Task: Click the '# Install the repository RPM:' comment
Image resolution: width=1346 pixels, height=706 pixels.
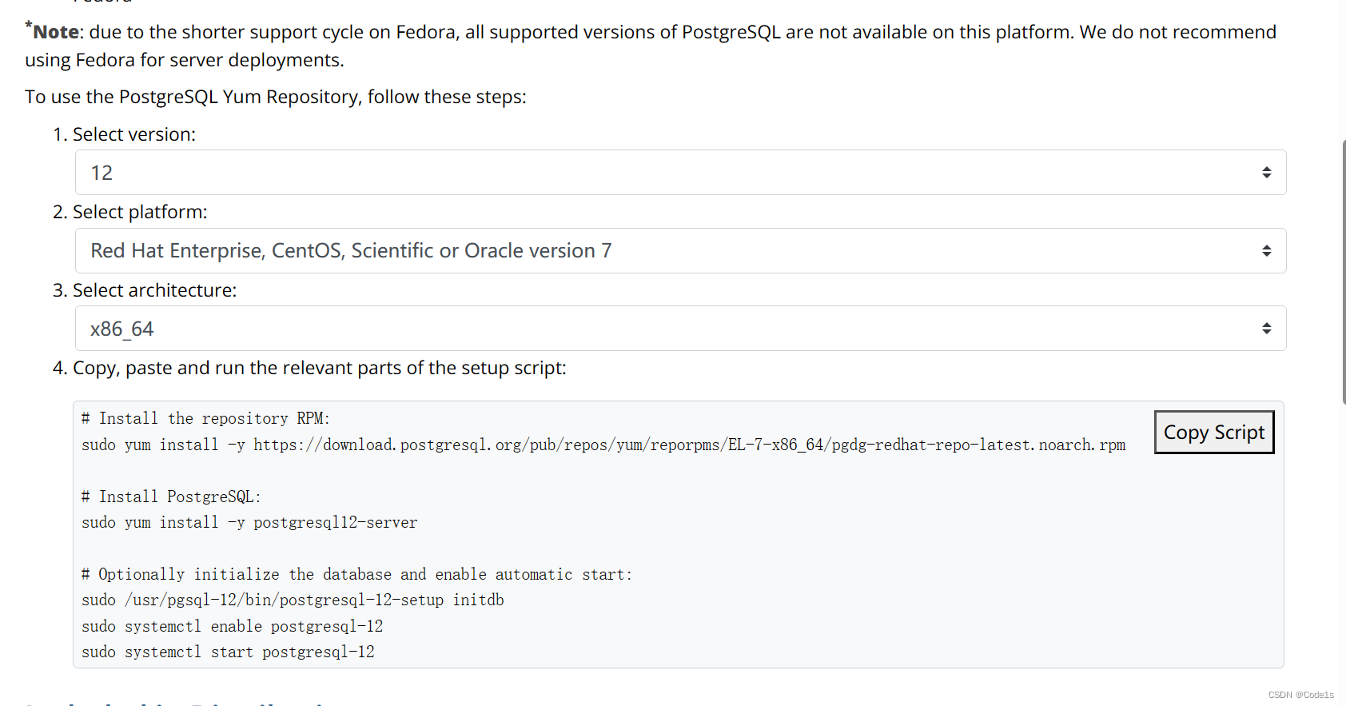Action: tap(205, 419)
